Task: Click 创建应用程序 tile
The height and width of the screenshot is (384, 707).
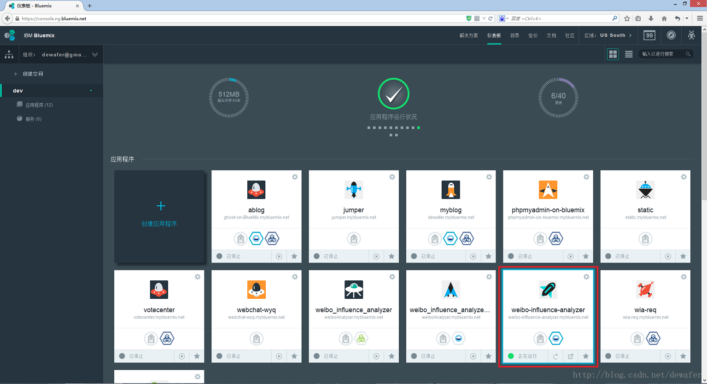Action: [x=159, y=217]
